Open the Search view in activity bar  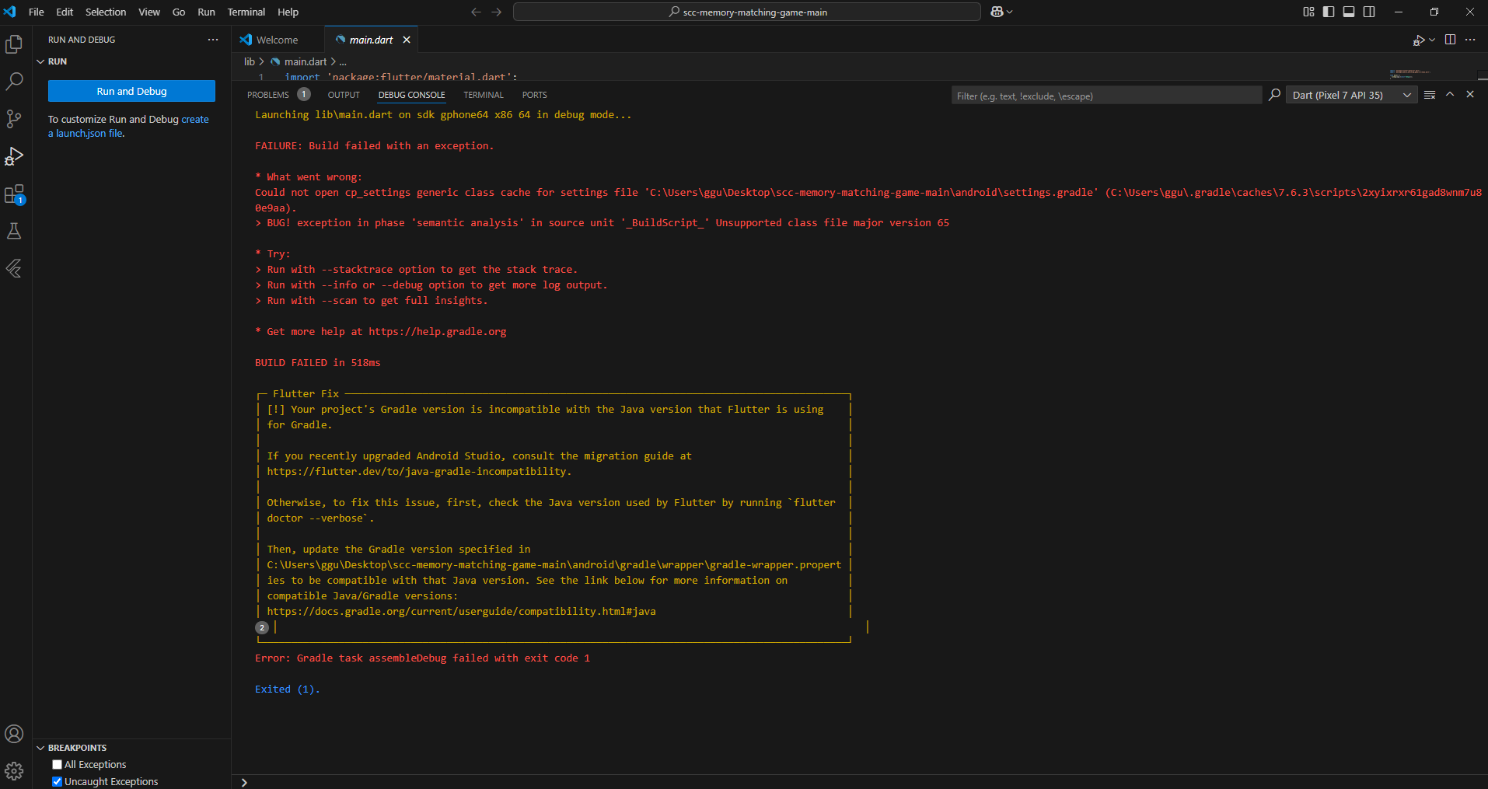point(14,82)
